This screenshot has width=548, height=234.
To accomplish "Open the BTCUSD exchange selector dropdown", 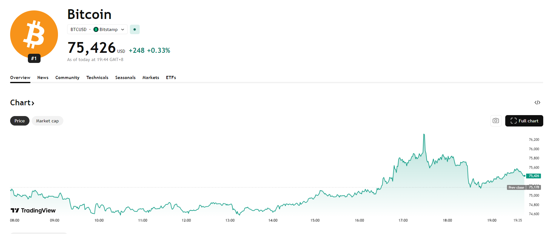I will [x=97, y=29].
